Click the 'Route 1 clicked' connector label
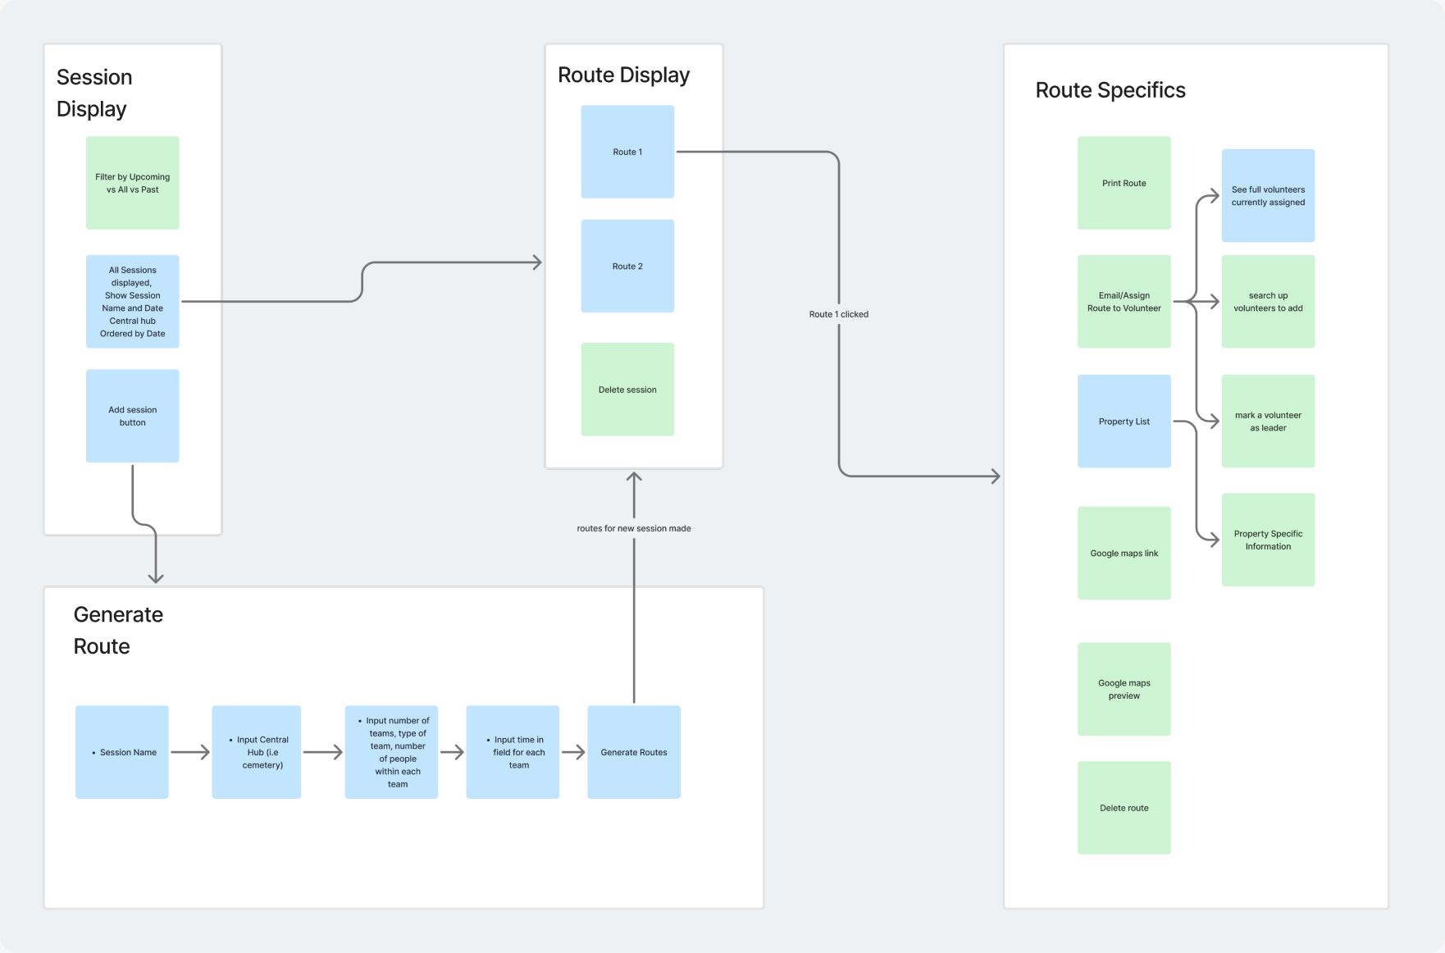 click(839, 314)
